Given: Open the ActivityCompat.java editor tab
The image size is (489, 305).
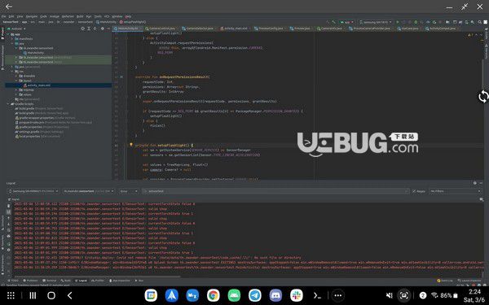Looking at the screenshot, I should tap(442, 28).
